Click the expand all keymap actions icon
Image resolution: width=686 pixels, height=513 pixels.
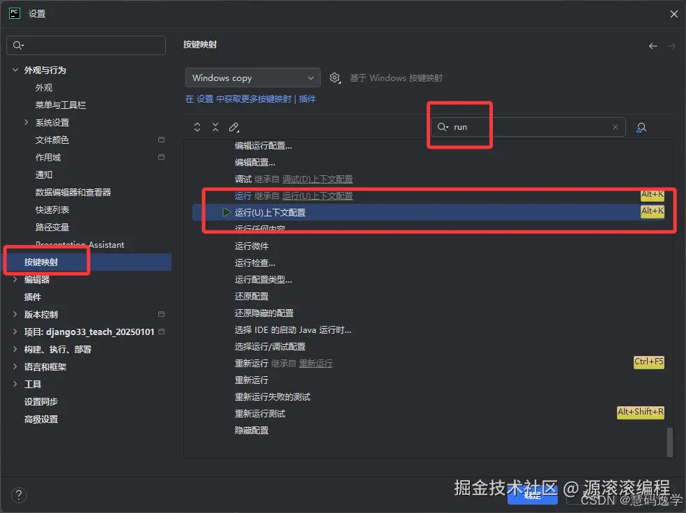[197, 127]
